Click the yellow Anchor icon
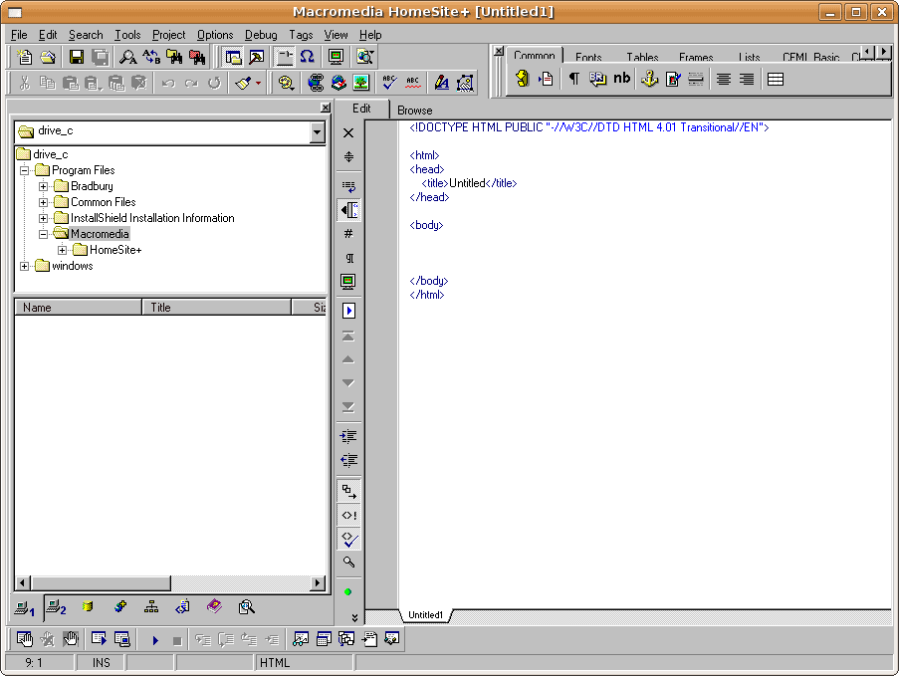Viewport: 899px width, 676px height. coord(649,79)
